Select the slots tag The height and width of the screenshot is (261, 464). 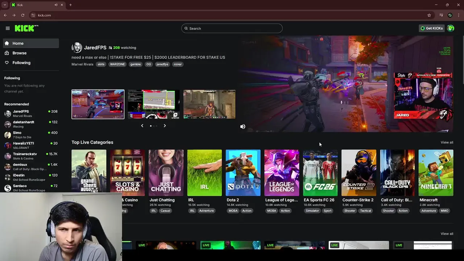pos(101,64)
